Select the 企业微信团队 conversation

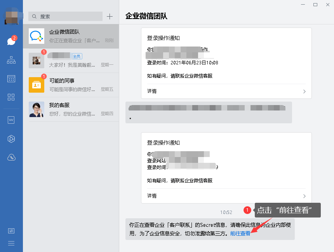pyautogui.click(x=71, y=36)
